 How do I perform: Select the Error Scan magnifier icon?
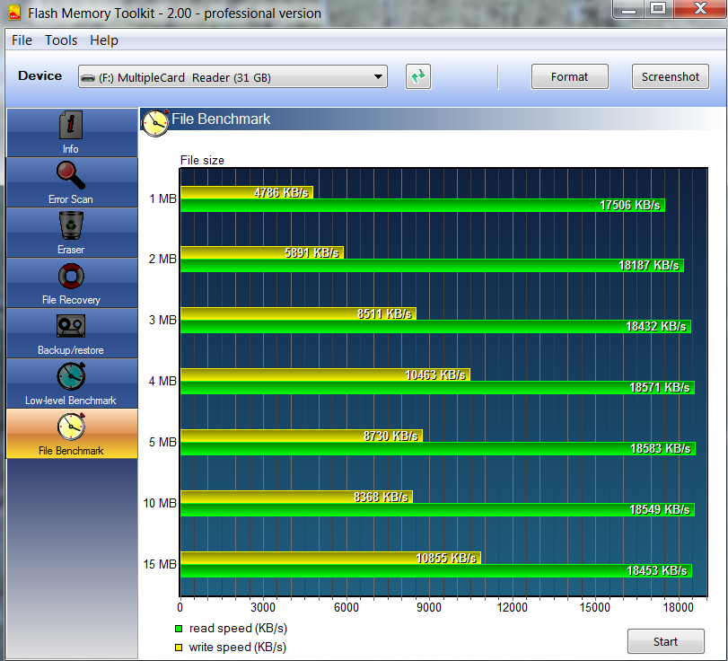point(71,176)
